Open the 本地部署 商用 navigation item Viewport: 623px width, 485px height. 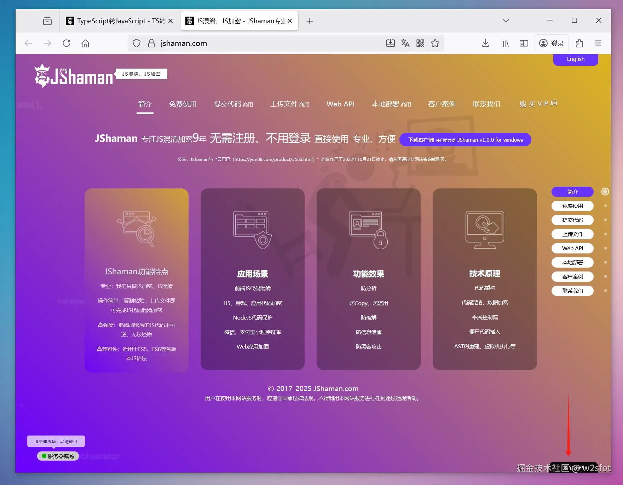pos(391,104)
